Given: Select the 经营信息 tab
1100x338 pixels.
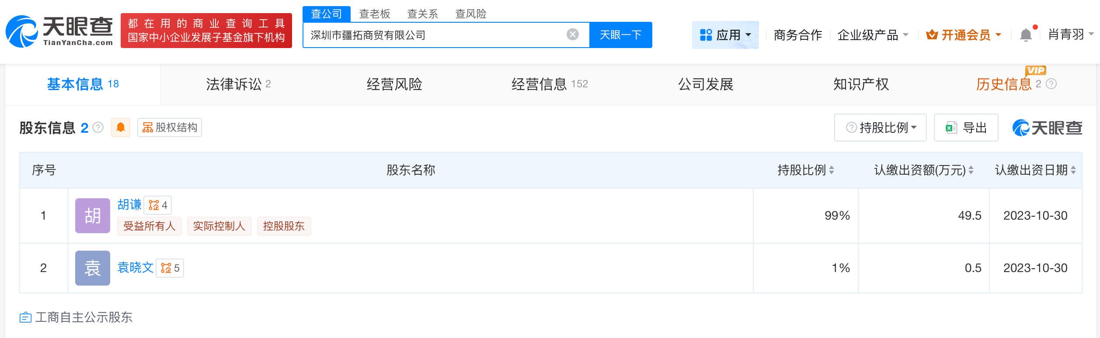Looking at the screenshot, I should (550, 84).
